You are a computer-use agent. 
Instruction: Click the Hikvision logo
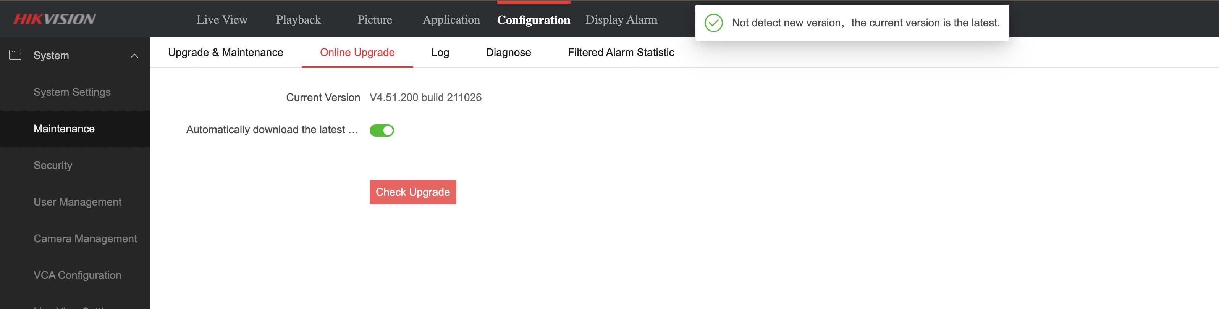pyautogui.click(x=54, y=19)
